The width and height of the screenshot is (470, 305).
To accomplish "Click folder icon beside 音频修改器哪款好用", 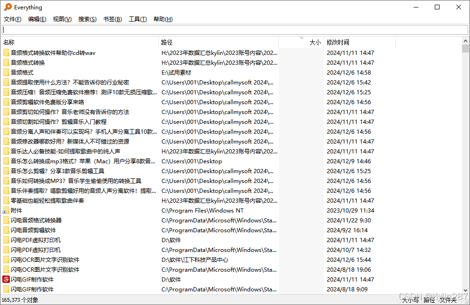I will [x=6, y=142].
